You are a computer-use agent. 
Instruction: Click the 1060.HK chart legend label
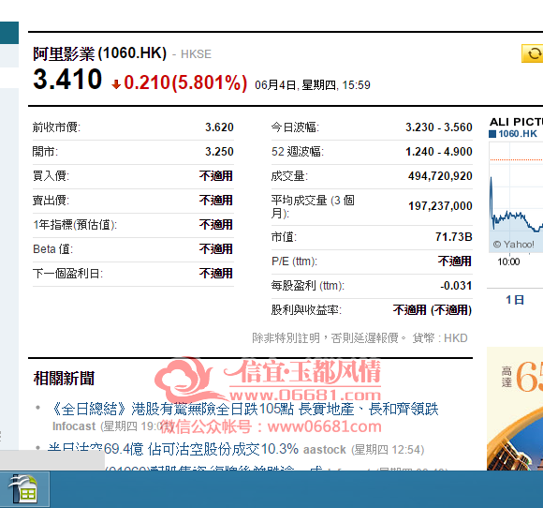tap(518, 134)
